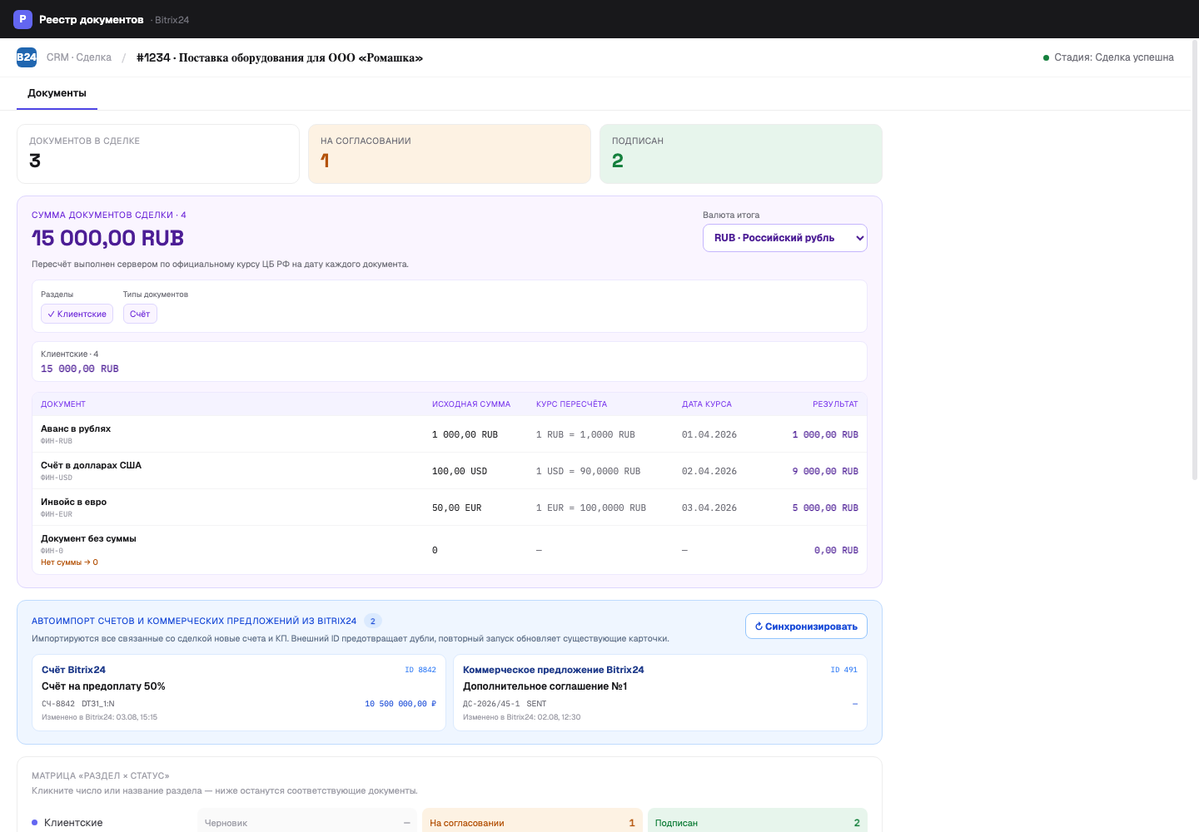Click the 5 000,00 RUB result value

click(825, 508)
